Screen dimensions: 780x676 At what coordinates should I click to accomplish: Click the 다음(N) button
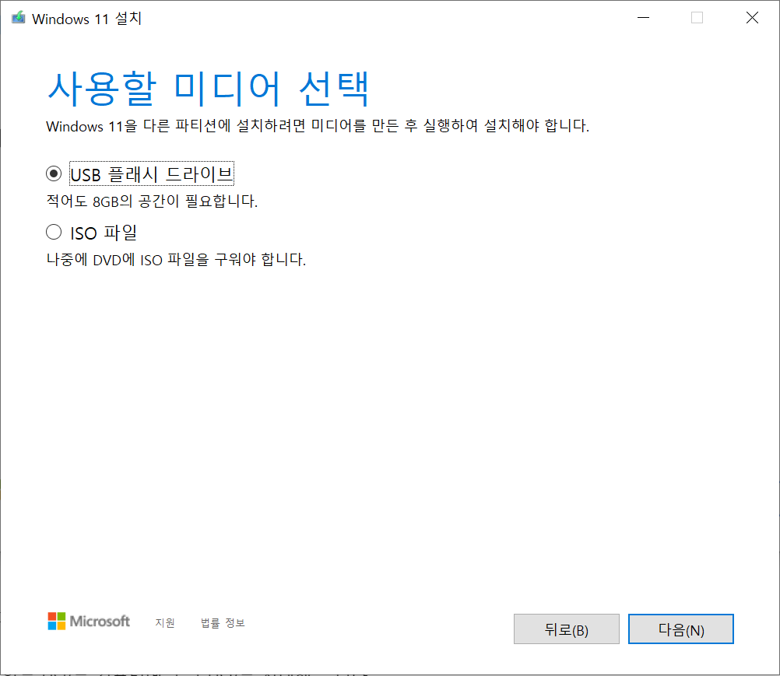680,629
